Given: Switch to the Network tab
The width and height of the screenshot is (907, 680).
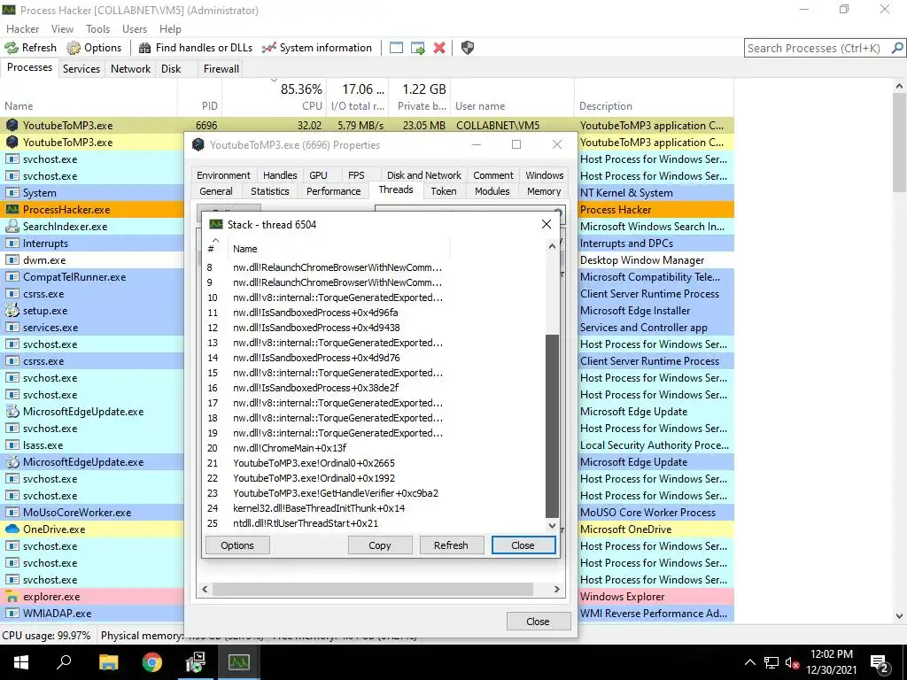Looking at the screenshot, I should coord(131,69).
